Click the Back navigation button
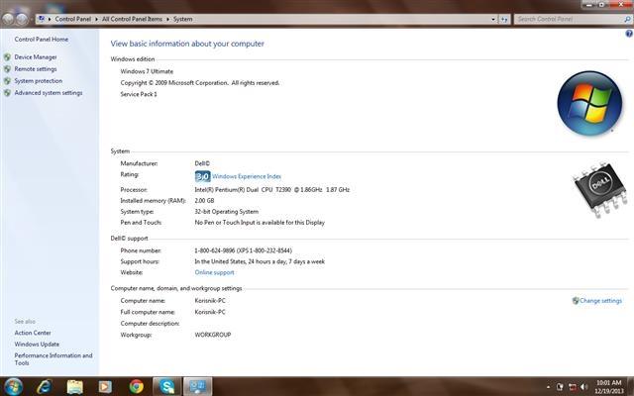 pyautogui.click(x=8, y=19)
